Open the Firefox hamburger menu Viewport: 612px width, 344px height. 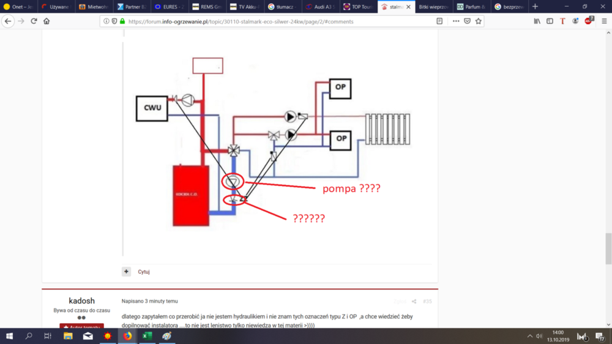602,21
